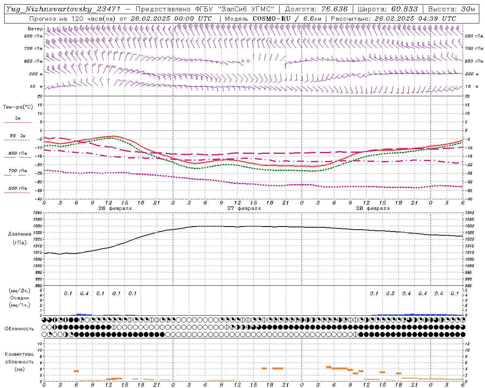This screenshot has height=388, width=485.
Task: Click the dotted line sample under 500 гПа legend
Action: pos(17,192)
